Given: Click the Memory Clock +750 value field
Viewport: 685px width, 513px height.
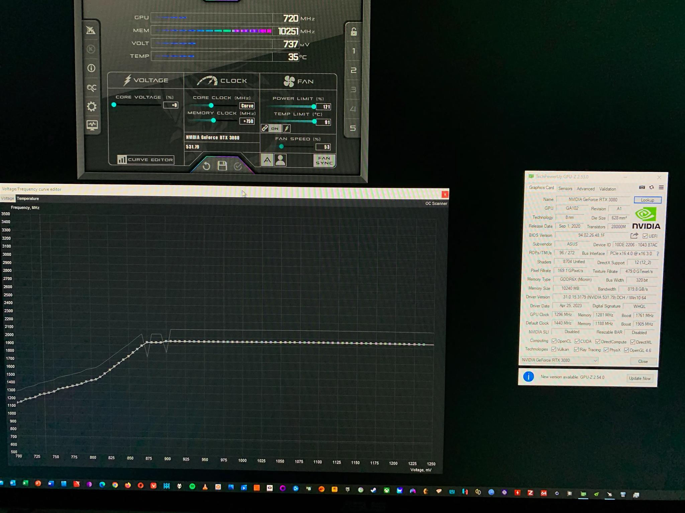Looking at the screenshot, I should 247,121.
